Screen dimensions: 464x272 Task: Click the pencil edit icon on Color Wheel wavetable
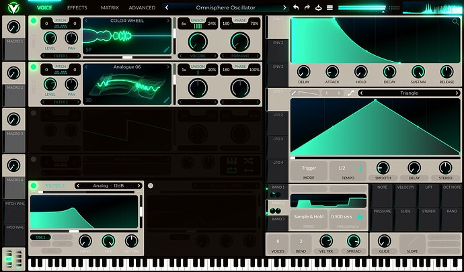[167, 50]
